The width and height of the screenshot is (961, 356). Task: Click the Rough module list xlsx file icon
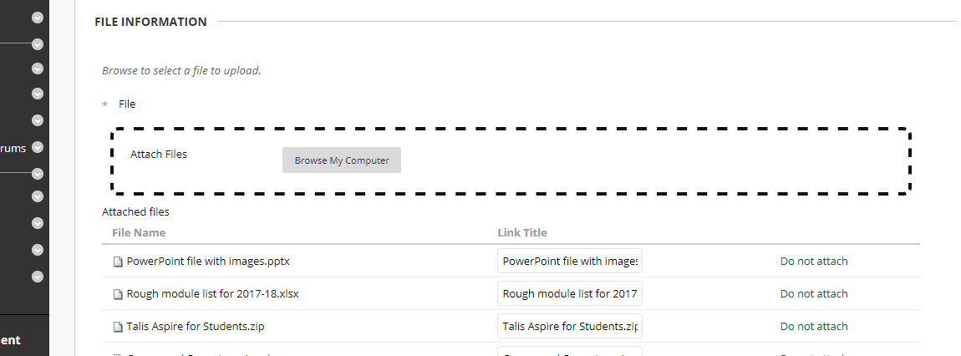tap(118, 294)
